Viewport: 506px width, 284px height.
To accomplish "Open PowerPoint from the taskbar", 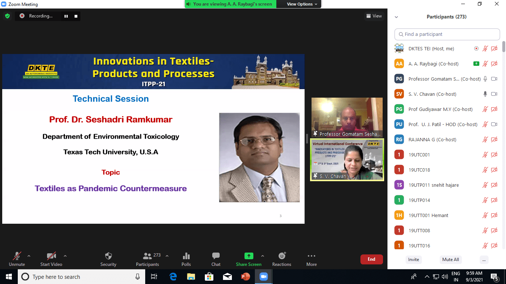I will (x=246, y=277).
